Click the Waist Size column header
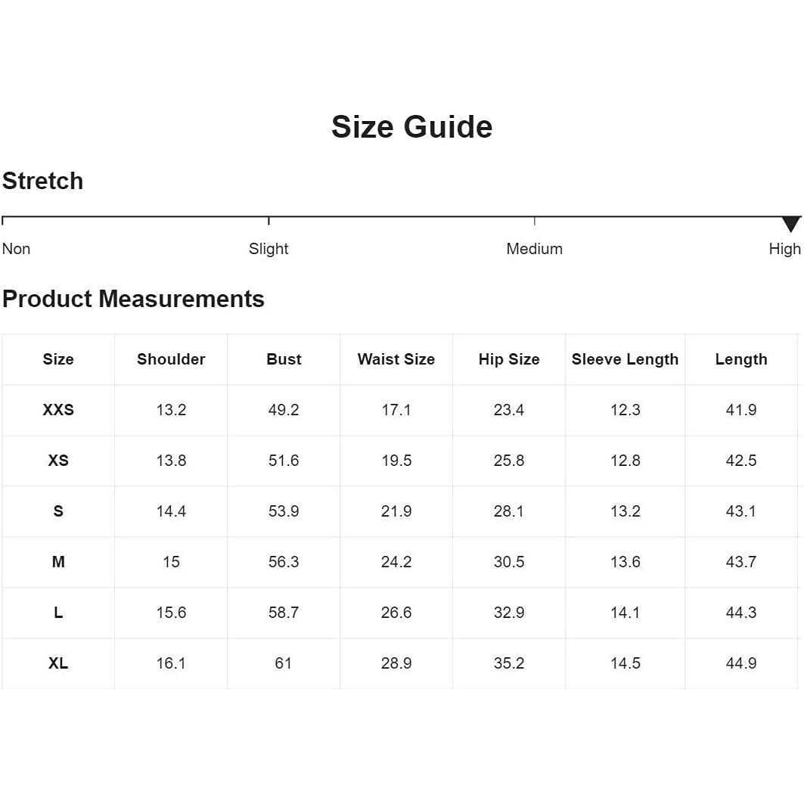 [x=396, y=359]
